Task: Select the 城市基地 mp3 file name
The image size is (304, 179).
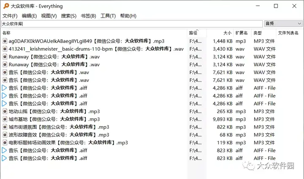Action: click(x=54, y=119)
